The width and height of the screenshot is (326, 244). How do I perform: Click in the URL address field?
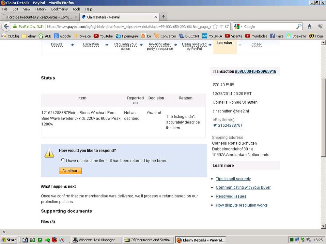tap(129, 27)
